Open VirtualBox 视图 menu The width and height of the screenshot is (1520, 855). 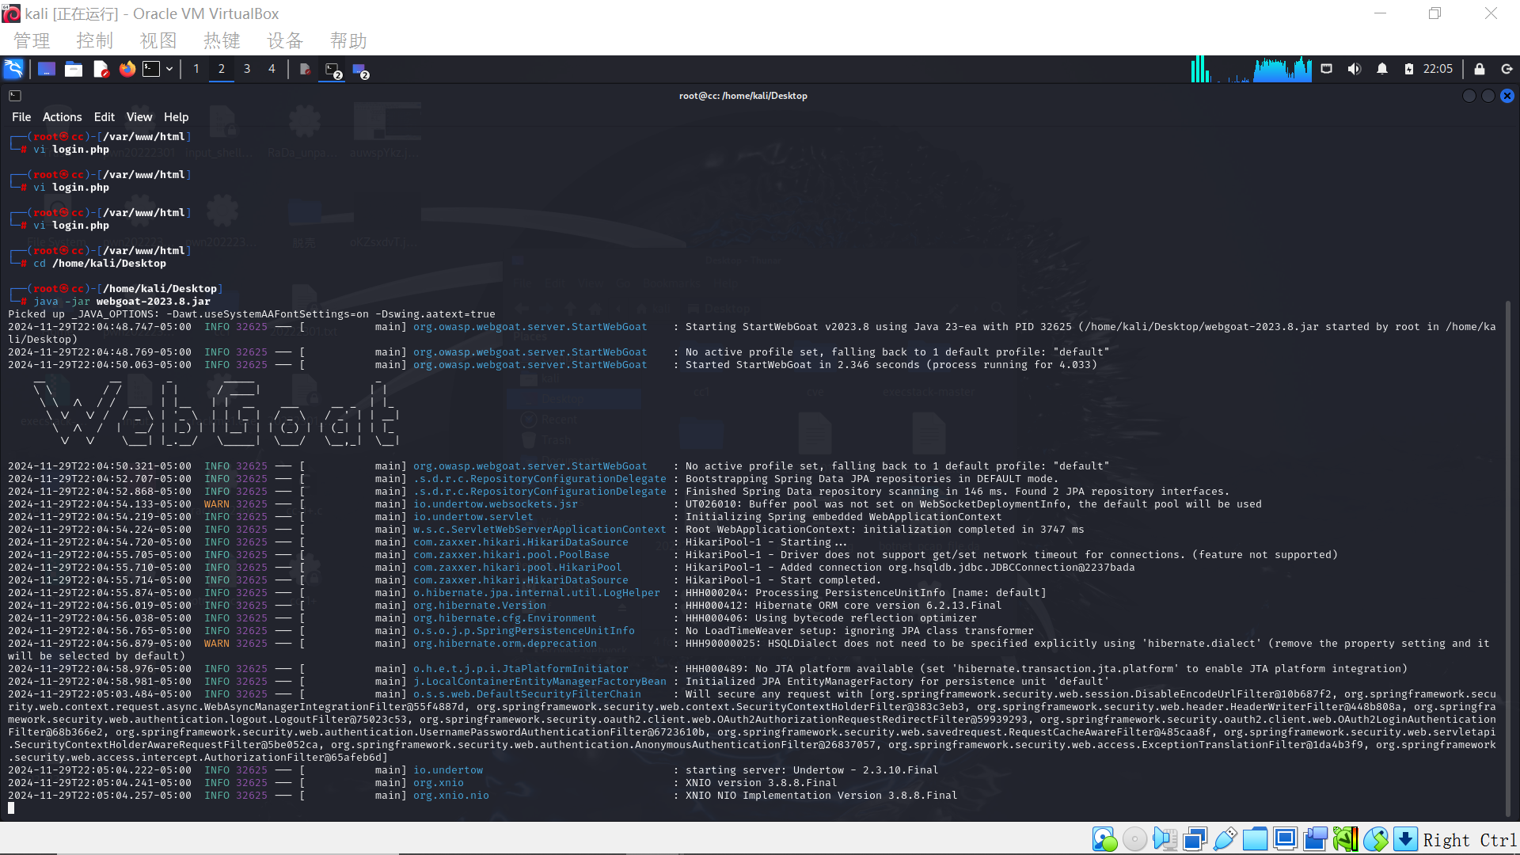pyautogui.click(x=158, y=40)
